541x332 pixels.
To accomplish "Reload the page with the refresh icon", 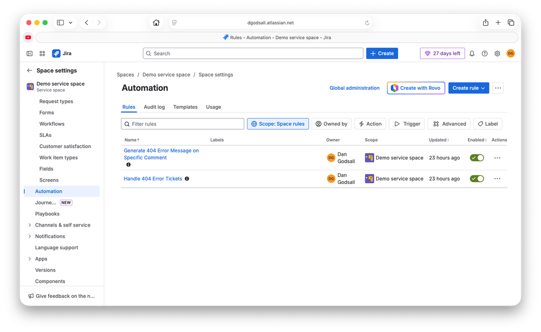I will pos(367,23).
